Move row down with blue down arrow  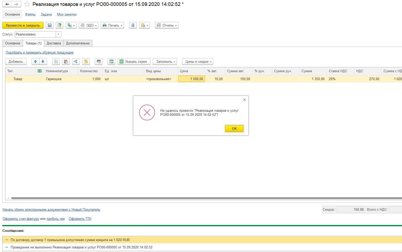click(x=43, y=61)
